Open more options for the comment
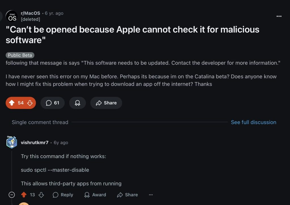The image size is (290, 205). point(151,195)
